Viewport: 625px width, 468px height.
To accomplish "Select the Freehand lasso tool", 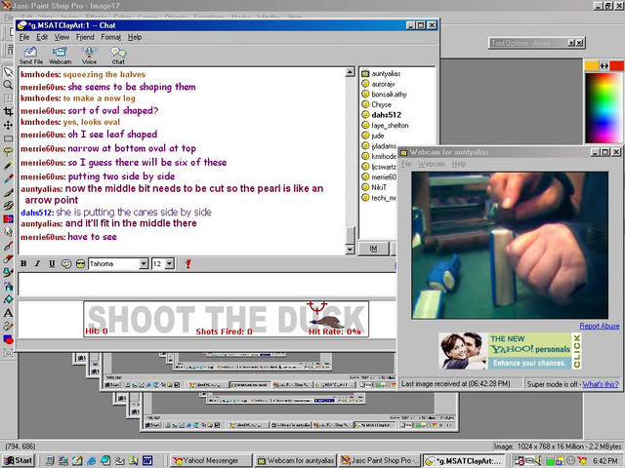I will pos(8,152).
